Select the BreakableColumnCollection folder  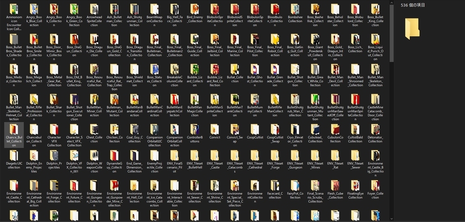tap(174, 76)
